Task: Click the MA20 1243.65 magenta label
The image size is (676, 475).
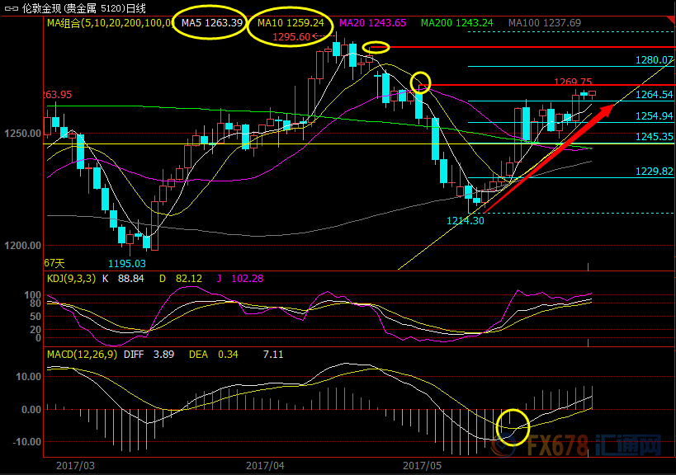Action: [372, 23]
